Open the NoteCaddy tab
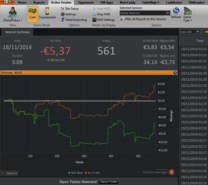208x185 pixels. (127, 2)
